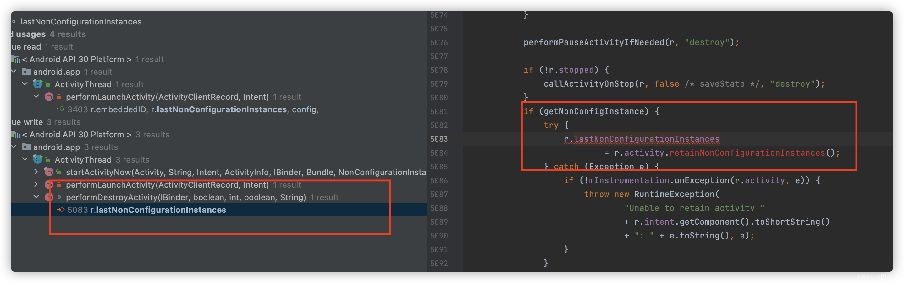Select Android API 30 Platform with 1 result

93,59
